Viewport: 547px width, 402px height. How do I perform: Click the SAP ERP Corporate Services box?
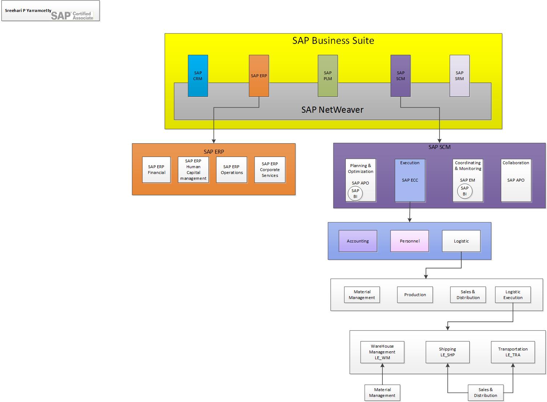(x=270, y=170)
